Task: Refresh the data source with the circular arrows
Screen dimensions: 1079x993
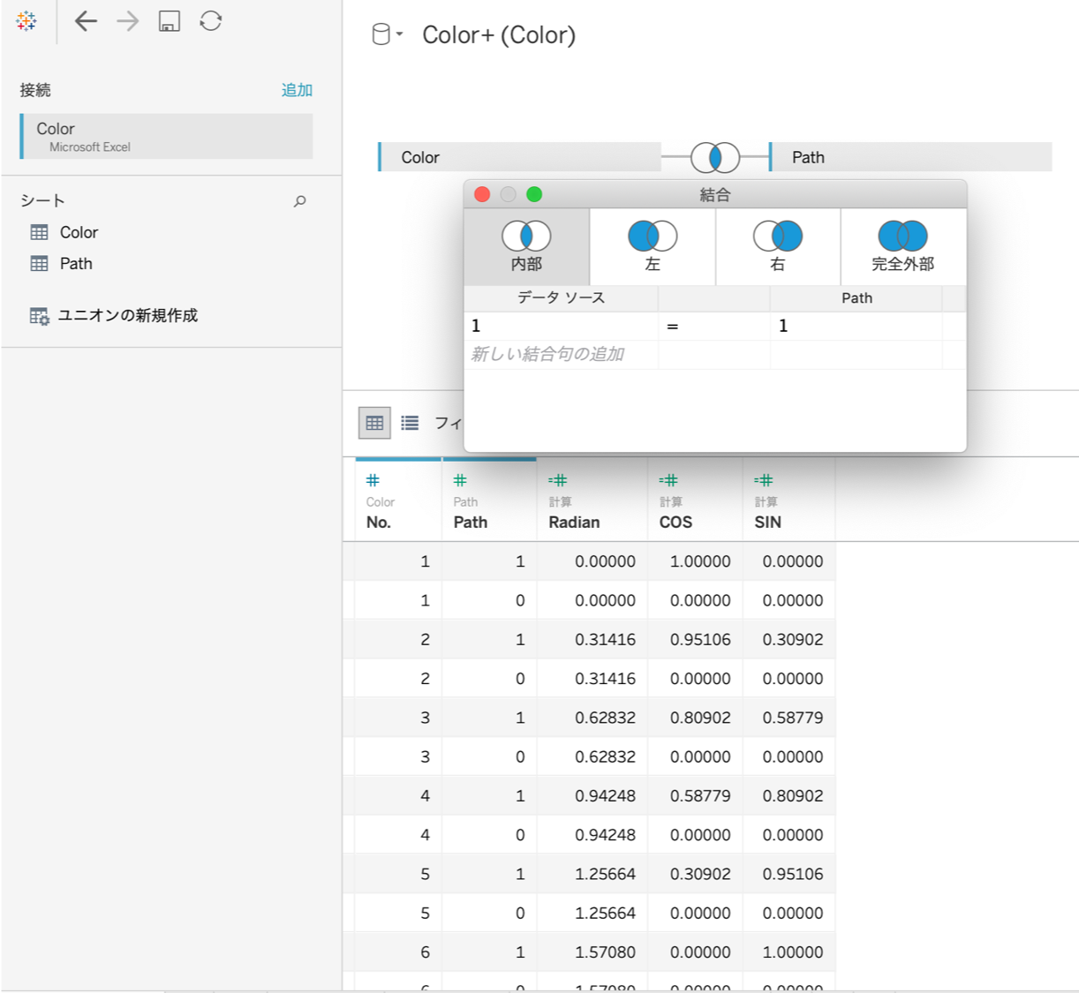Action: pos(209,20)
